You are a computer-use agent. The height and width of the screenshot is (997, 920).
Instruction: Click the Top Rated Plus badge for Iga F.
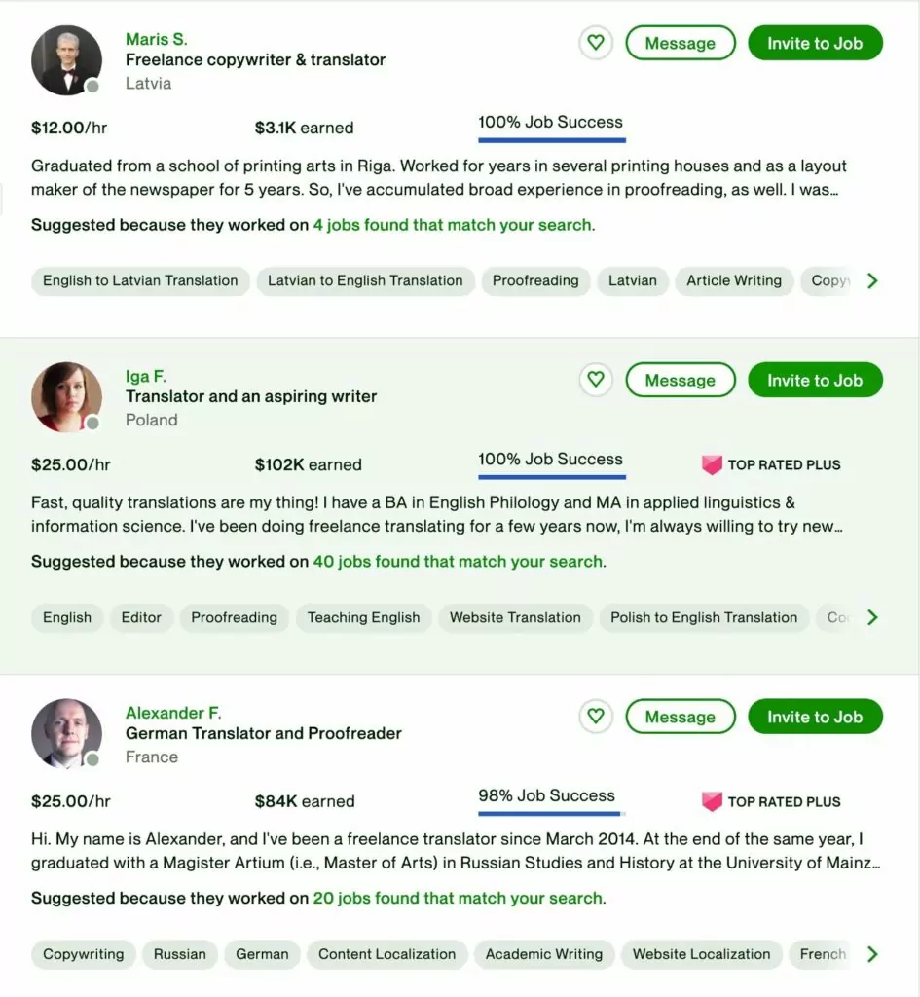tap(771, 465)
